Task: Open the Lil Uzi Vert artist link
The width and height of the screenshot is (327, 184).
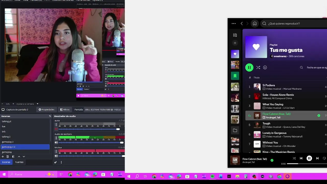Action: coord(289,108)
